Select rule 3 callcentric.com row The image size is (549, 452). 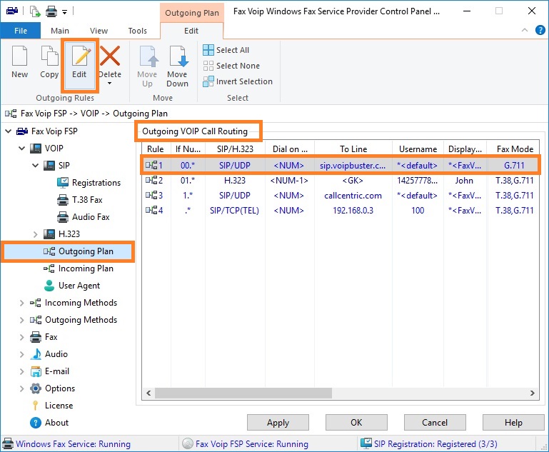point(341,196)
